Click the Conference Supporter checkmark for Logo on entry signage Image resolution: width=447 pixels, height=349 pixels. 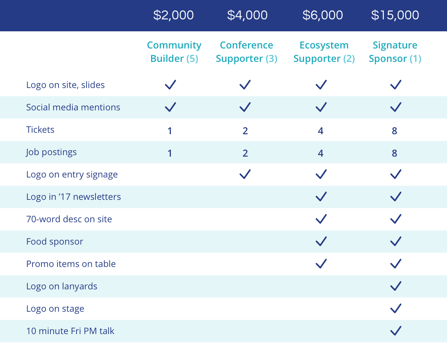[245, 174]
